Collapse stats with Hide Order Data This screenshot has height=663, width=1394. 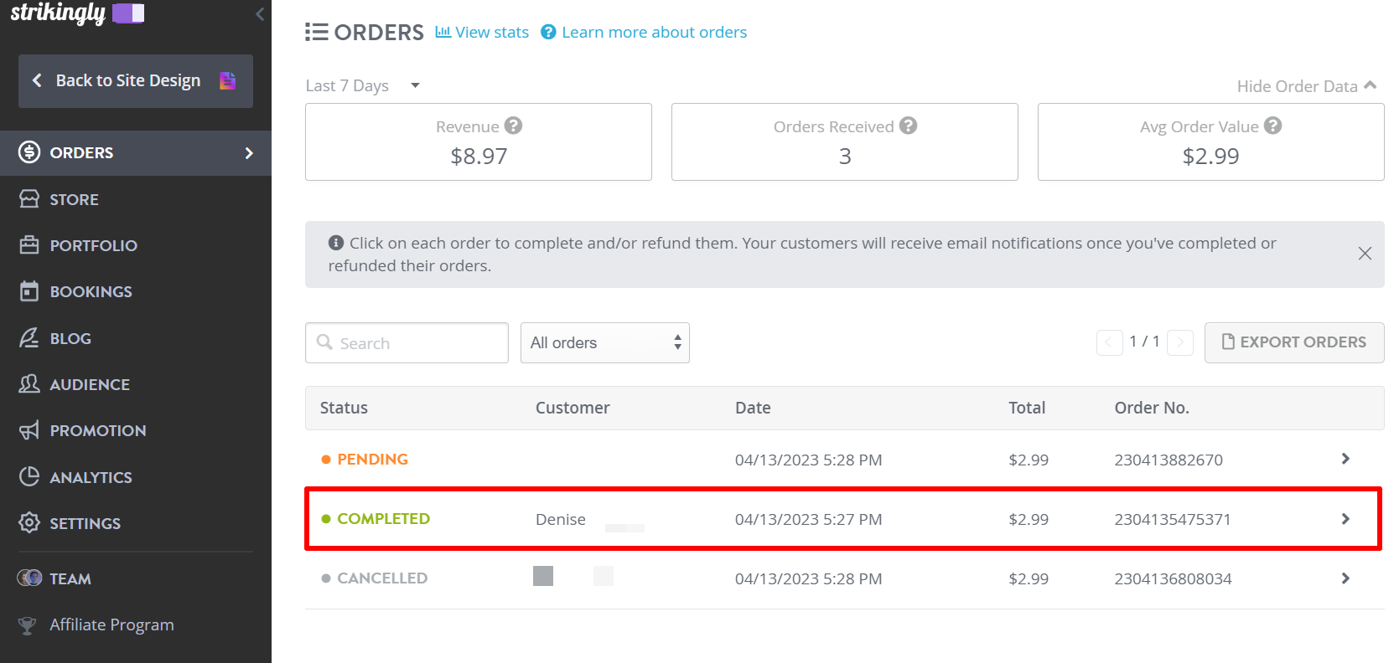coord(1306,85)
